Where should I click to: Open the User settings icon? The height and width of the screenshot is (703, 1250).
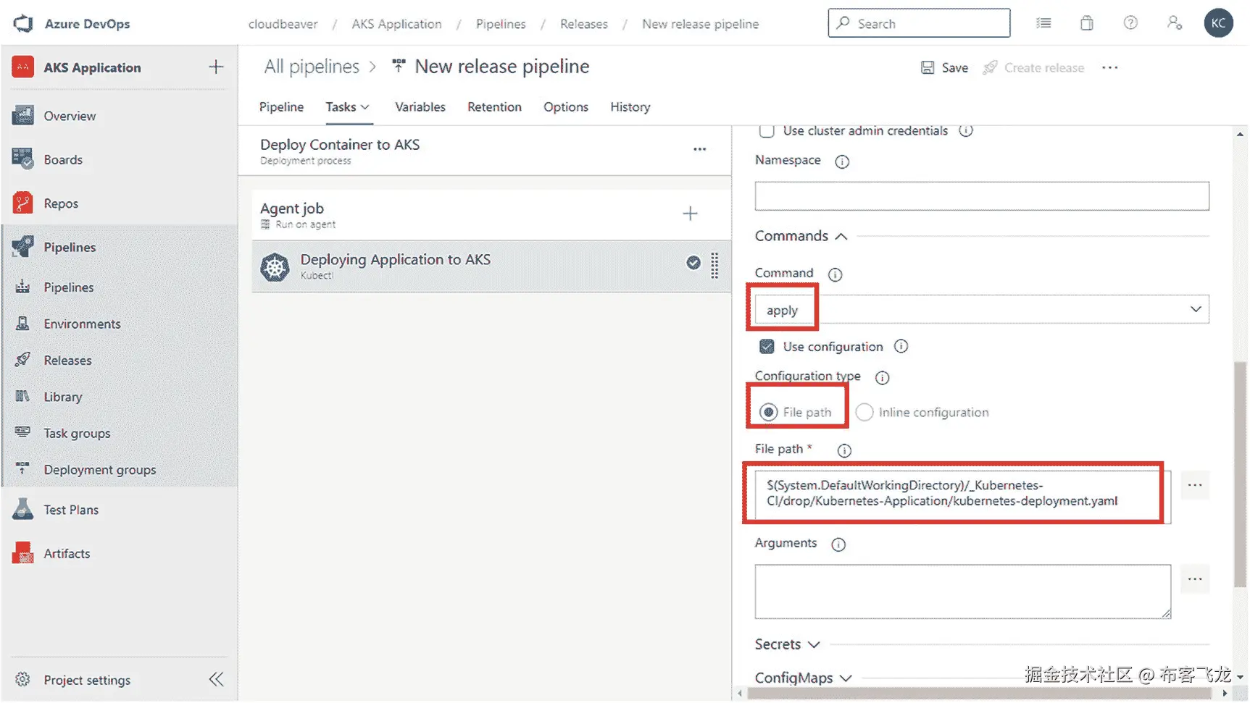pos(1175,23)
